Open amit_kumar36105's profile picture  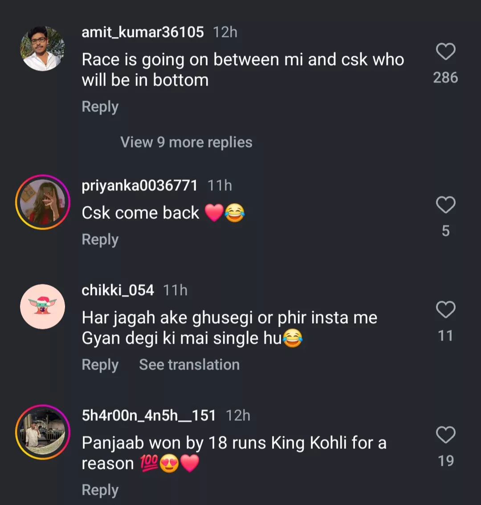tap(43, 49)
